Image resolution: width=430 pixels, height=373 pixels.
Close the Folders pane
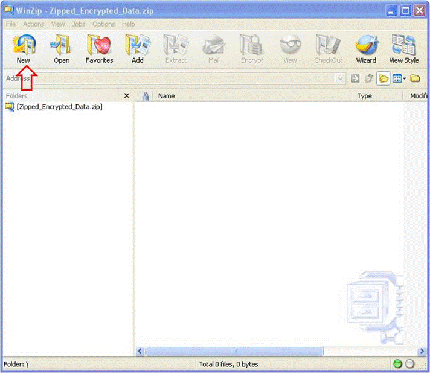[127, 95]
